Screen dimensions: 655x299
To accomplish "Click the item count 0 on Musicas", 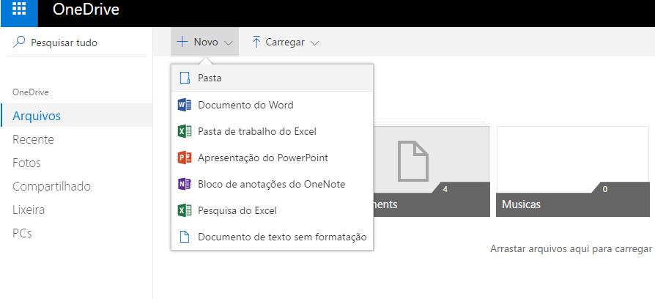I will [x=605, y=189].
